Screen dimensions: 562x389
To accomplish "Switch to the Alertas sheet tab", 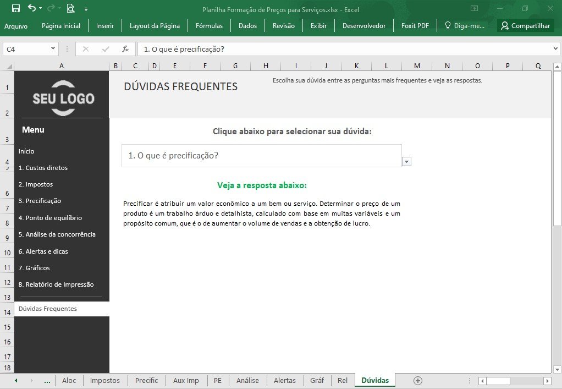I will (285, 380).
